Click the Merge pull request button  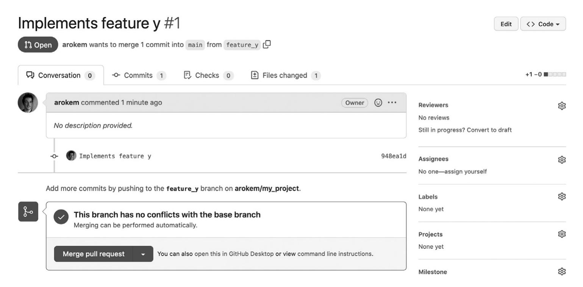point(94,254)
